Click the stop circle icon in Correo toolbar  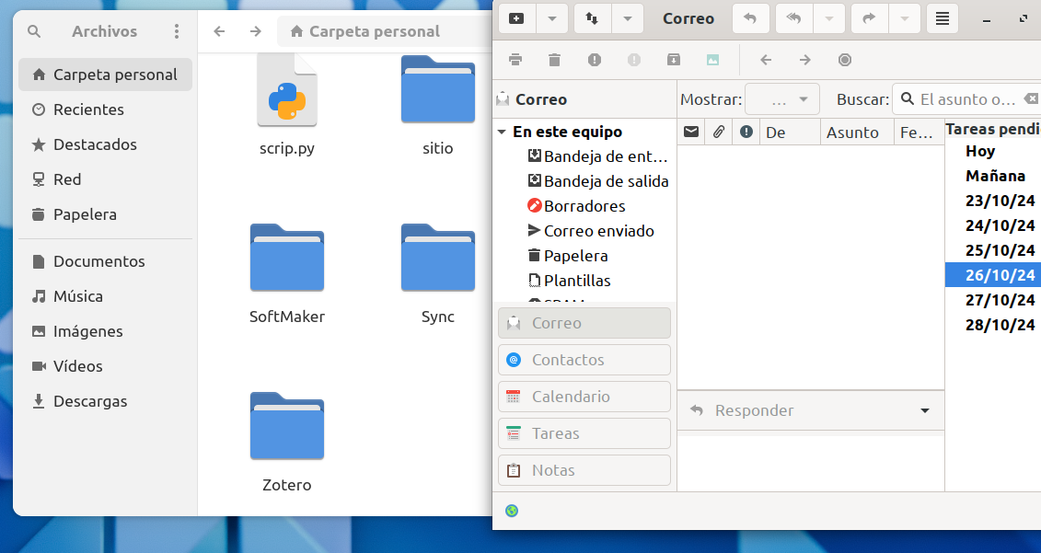pos(844,60)
